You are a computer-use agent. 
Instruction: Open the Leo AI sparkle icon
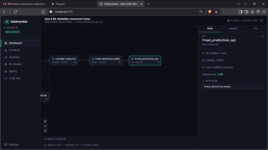tap(252, 12)
